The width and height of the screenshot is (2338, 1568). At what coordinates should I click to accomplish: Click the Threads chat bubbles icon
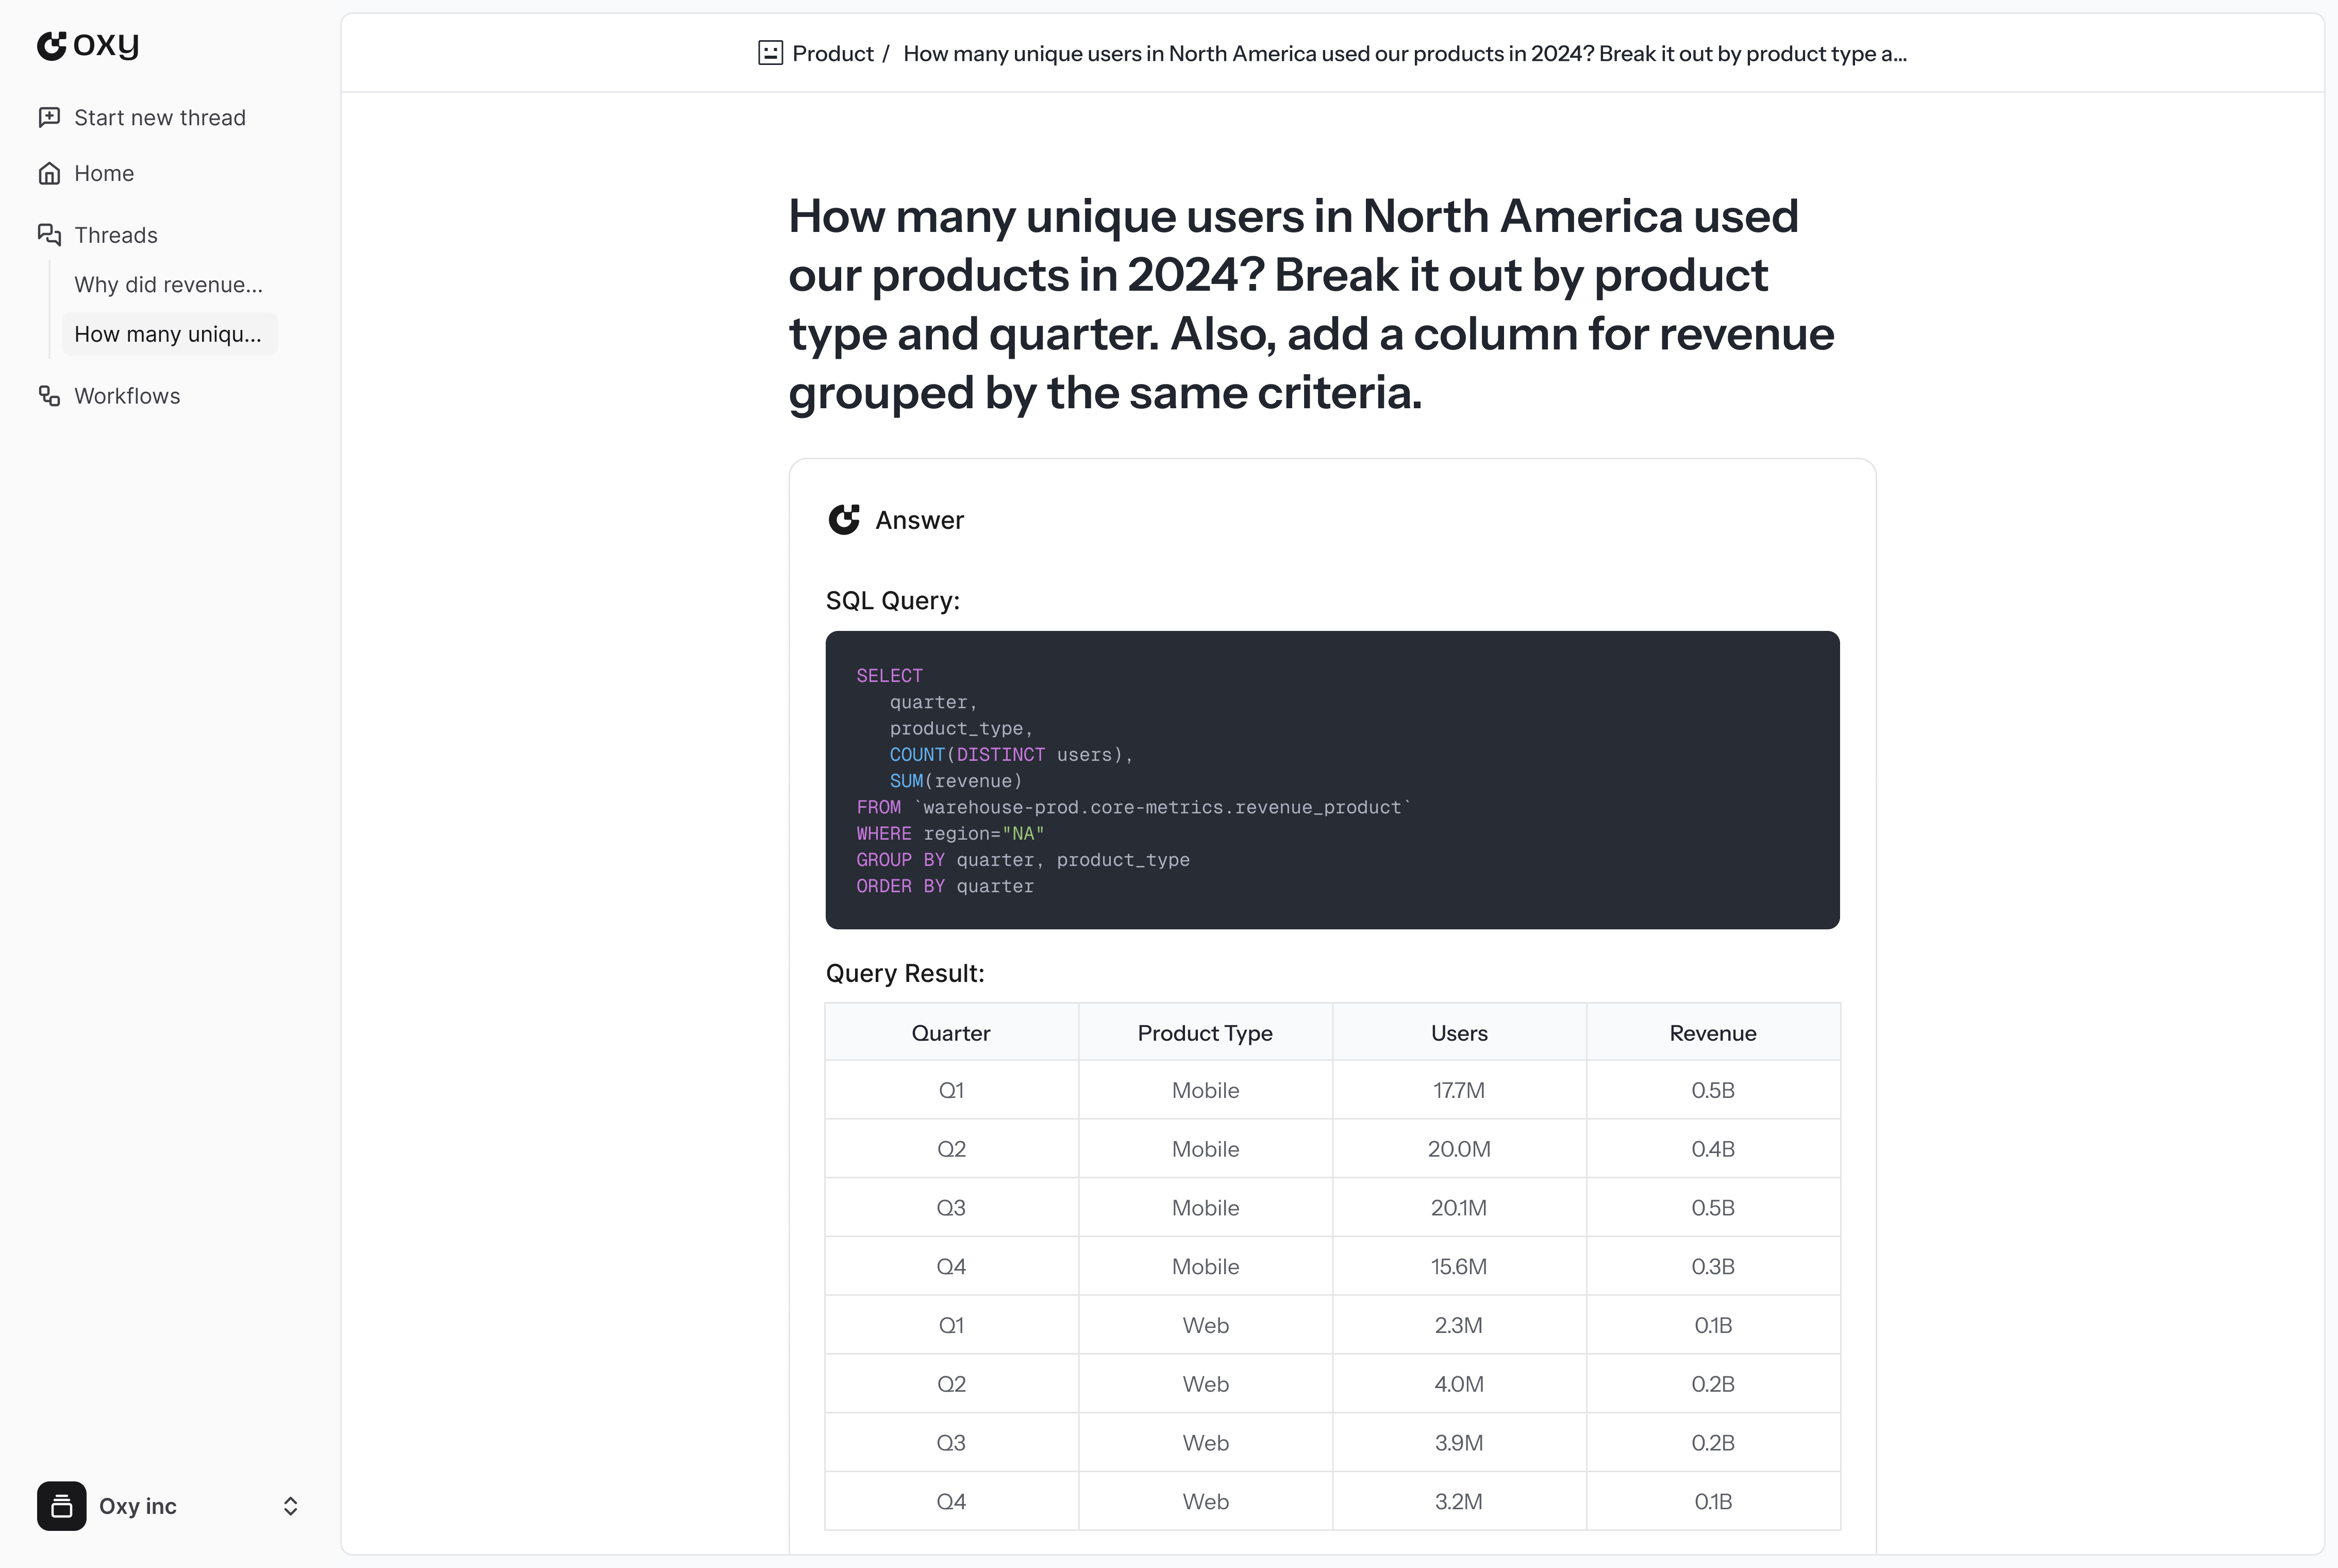click(49, 234)
